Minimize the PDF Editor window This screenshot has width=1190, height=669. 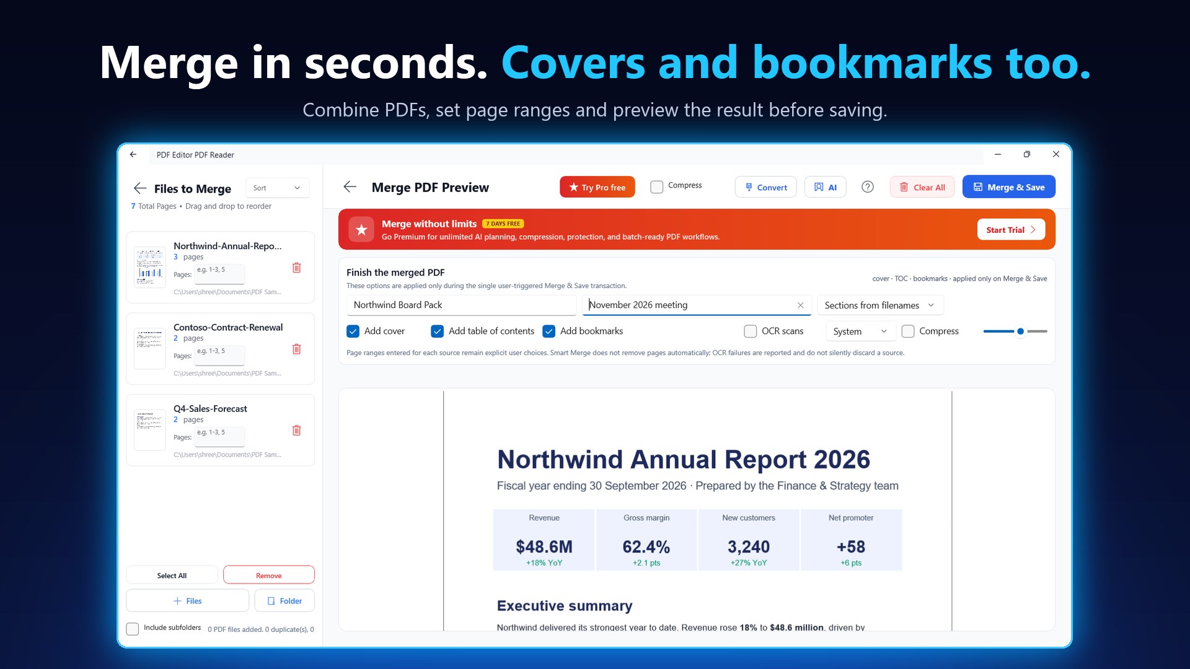click(x=998, y=154)
